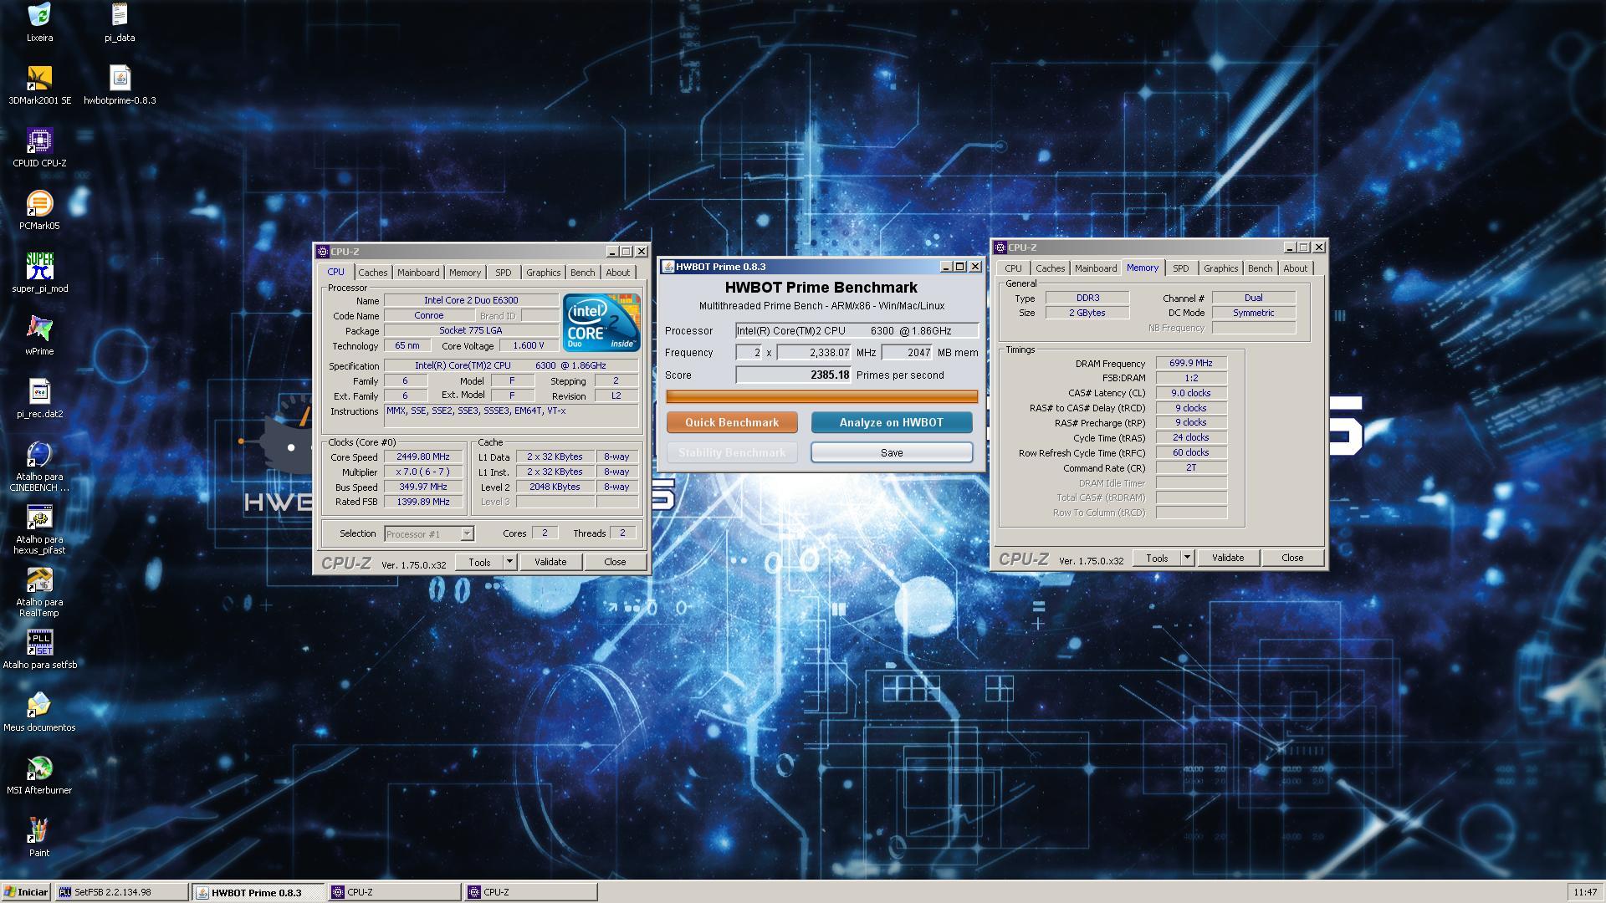This screenshot has height=903, width=1606.
Task: Switch to SetFSB 2.2.134.98 in the taskbar
Action: 122,892
